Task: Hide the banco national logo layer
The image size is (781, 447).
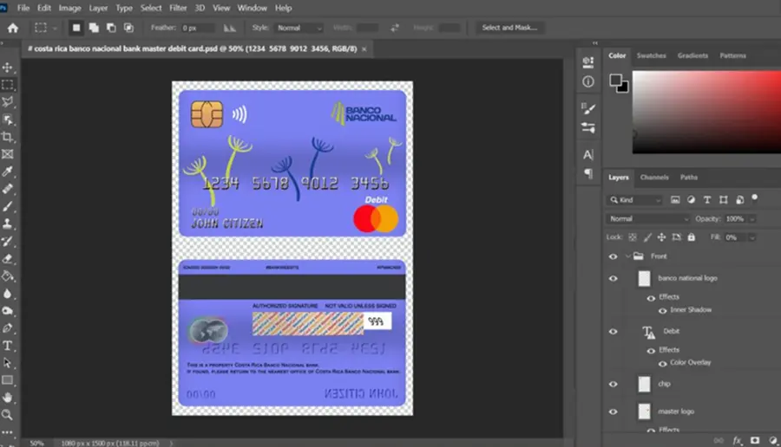Action: pyautogui.click(x=614, y=278)
